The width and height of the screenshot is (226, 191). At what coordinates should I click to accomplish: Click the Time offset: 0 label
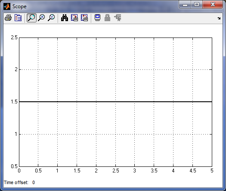click(19, 182)
